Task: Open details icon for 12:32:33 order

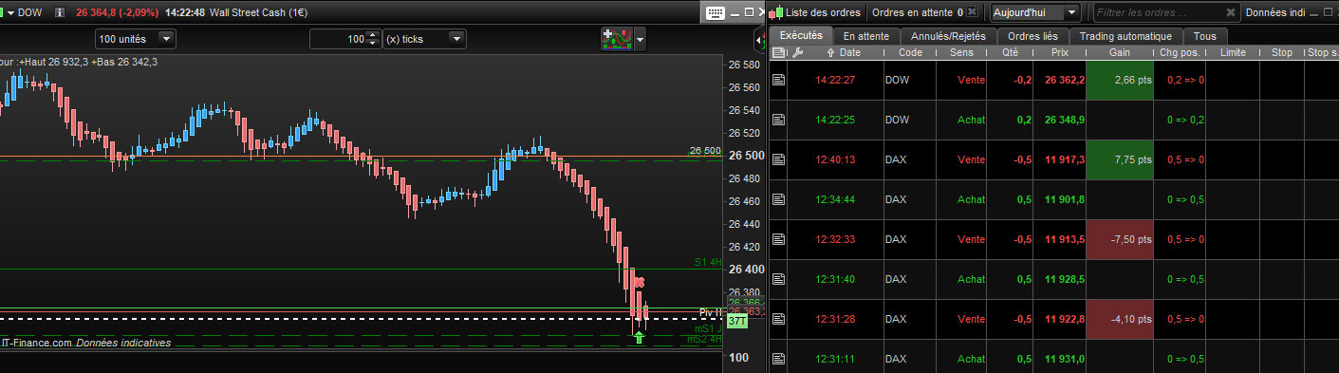Action: coord(778,239)
